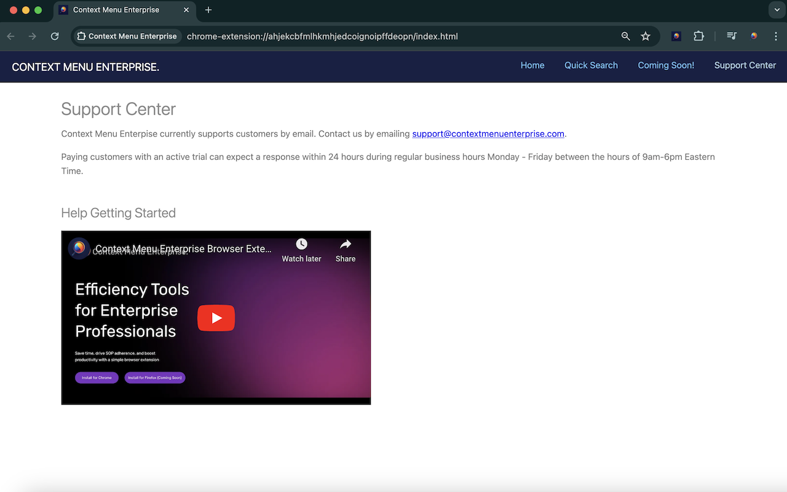
Task: Click the back navigation arrow
Action: pos(10,36)
